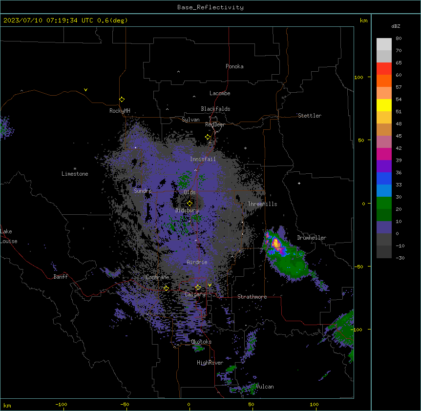Select the Okotoks label
421x411 pixels.
click(x=201, y=342)
